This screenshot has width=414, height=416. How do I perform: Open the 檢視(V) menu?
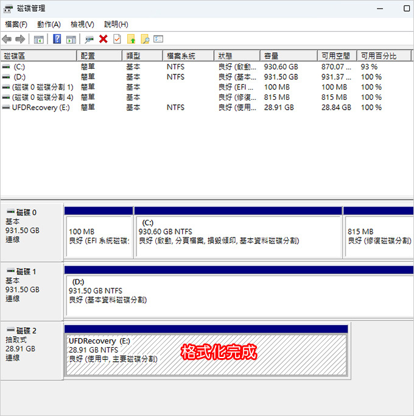coord(82,24)
